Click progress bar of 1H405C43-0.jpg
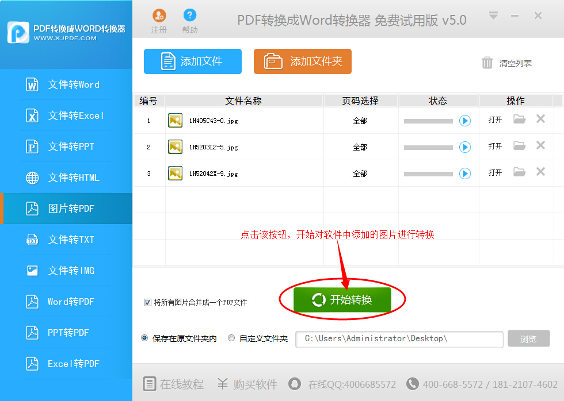Viewport: 564px width, 401px height. 428,121
